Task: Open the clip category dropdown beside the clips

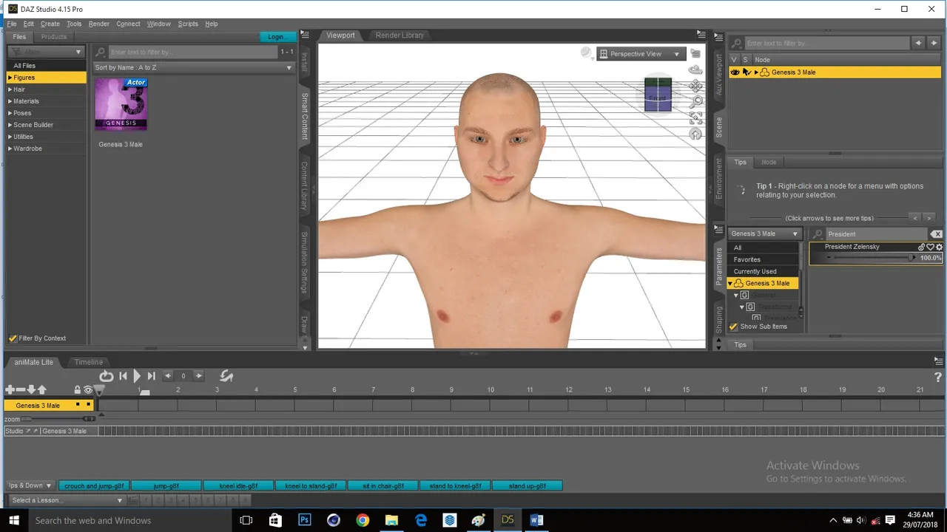Action: pos(30,485)
